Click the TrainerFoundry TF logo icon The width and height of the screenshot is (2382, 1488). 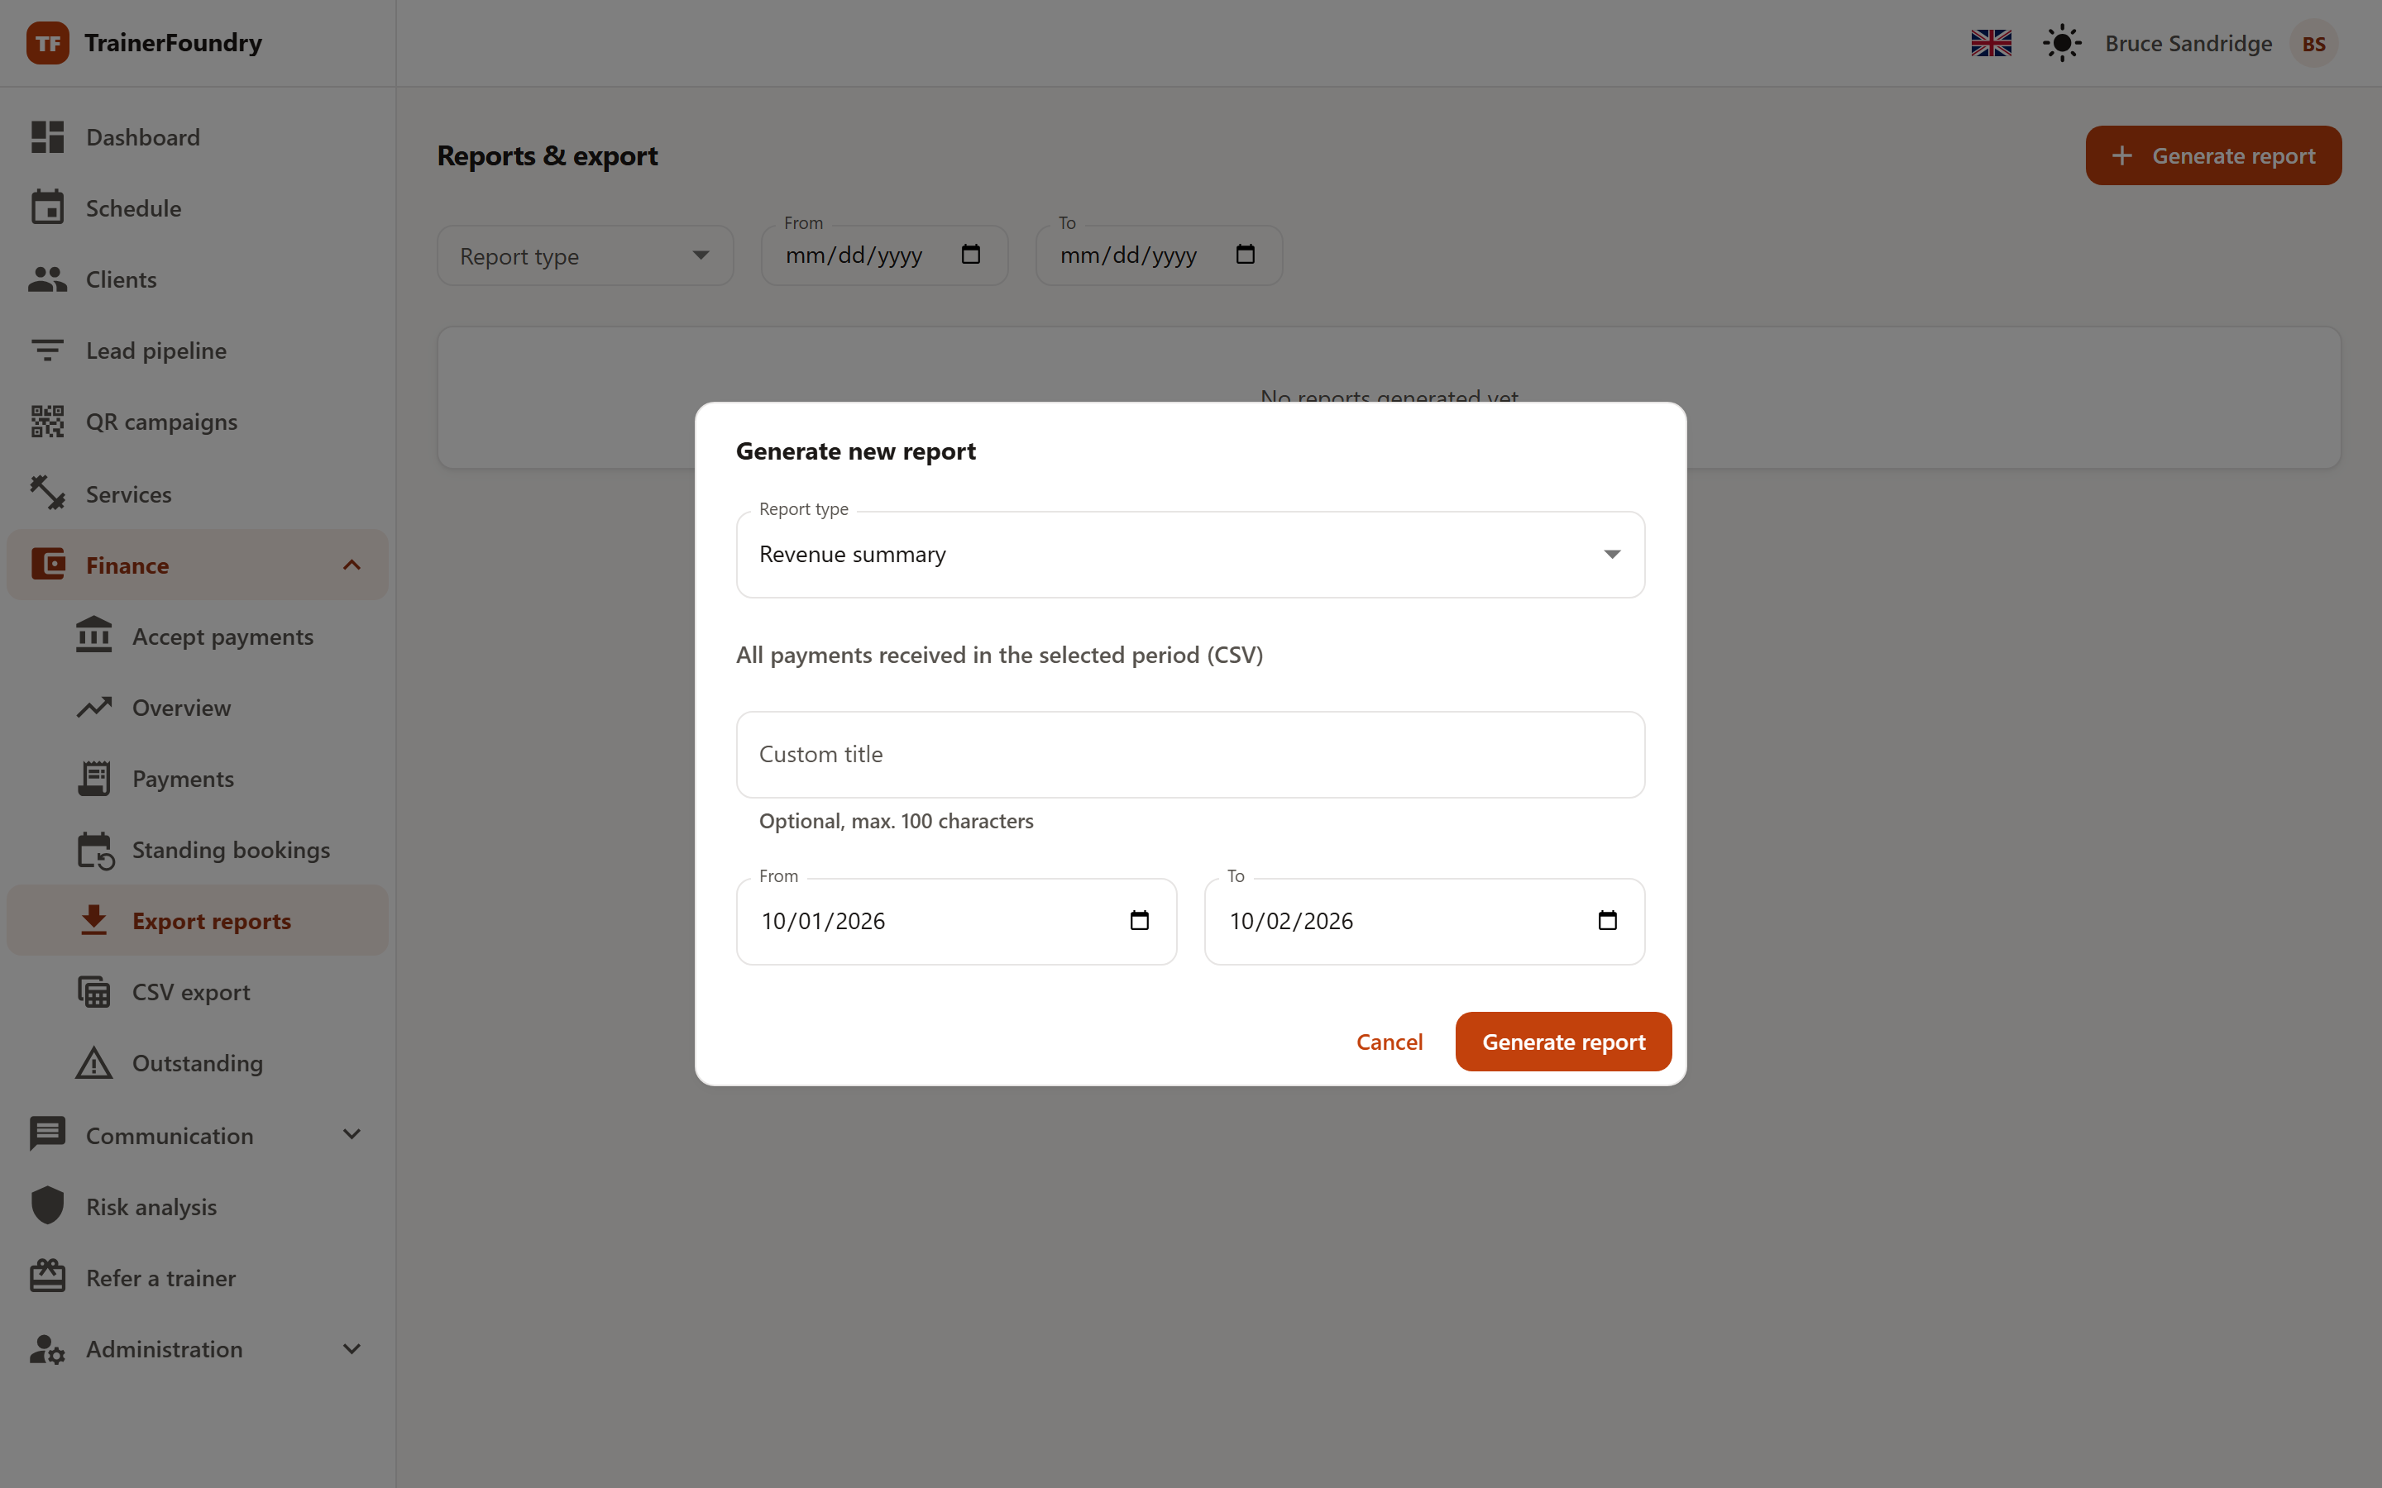47,43
